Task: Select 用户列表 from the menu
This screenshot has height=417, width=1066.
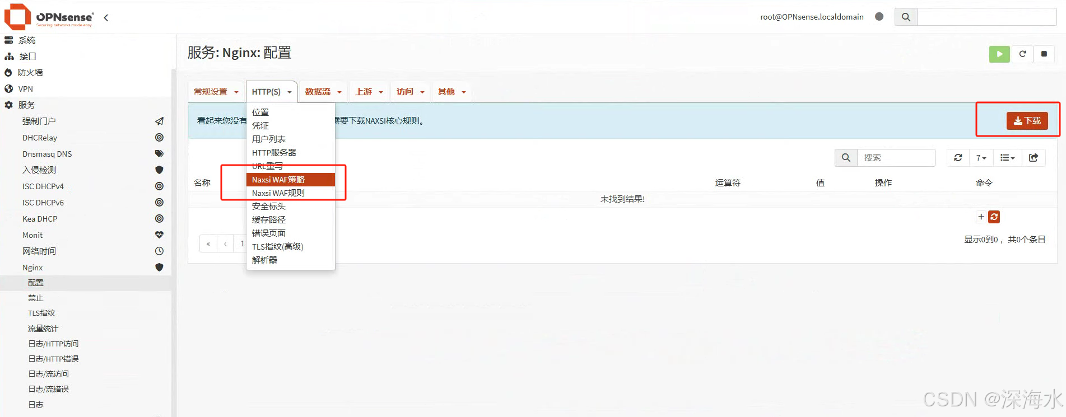Action: tap(291, 139)
